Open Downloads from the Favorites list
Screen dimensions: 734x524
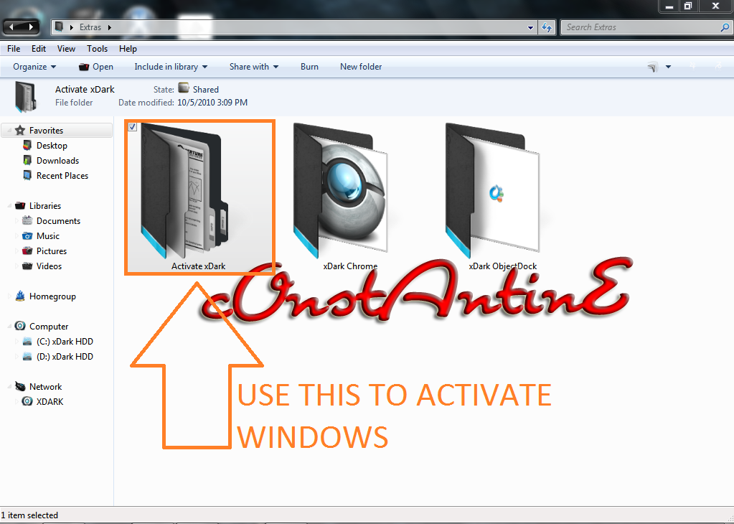(57, 161)
